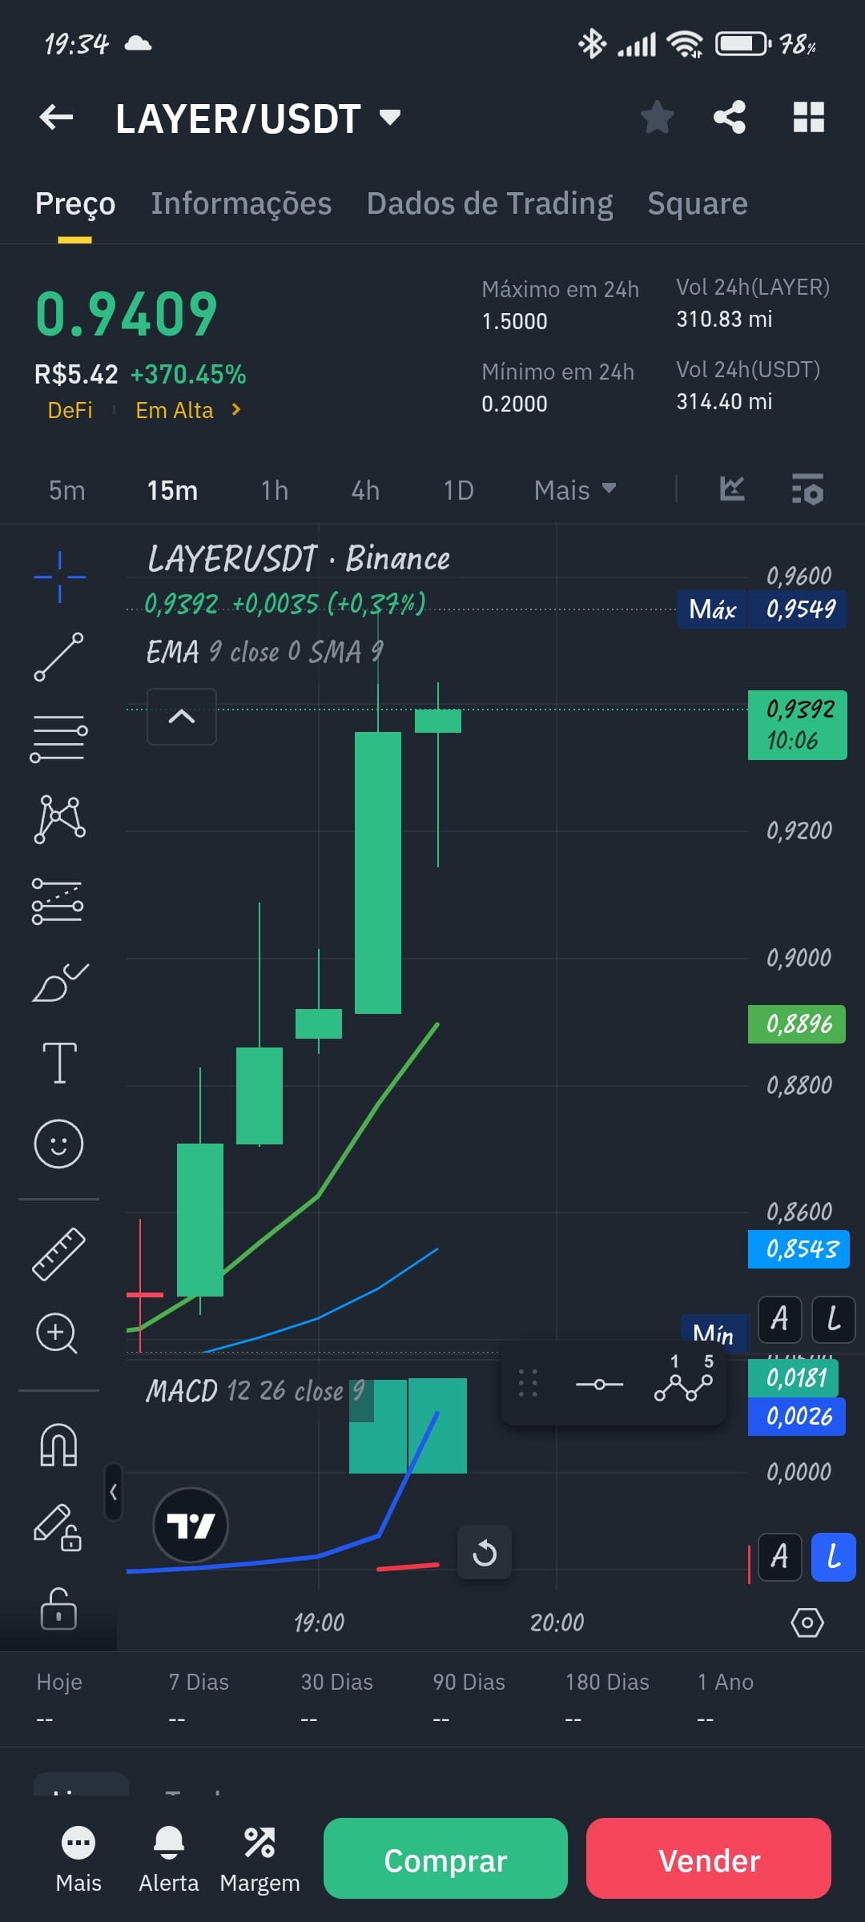The width and height of the screenshot is (865, 1922).
Task: Toggle the magnet snap mode
Action: [x=58, y=1446]
